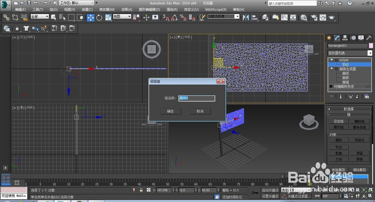
Task: Open the 视图 reference coordinate dropdown
Action: [122, 16]
